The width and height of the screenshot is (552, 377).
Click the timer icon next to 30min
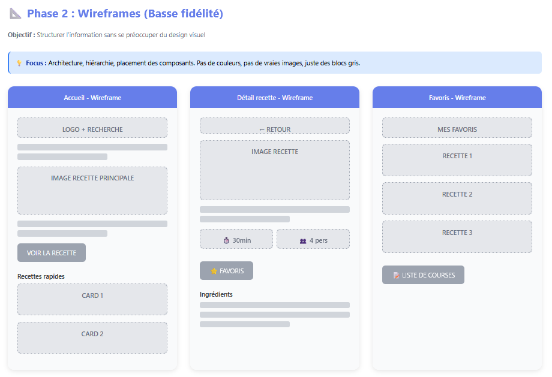pyautogui.click(x=226, y=240)
